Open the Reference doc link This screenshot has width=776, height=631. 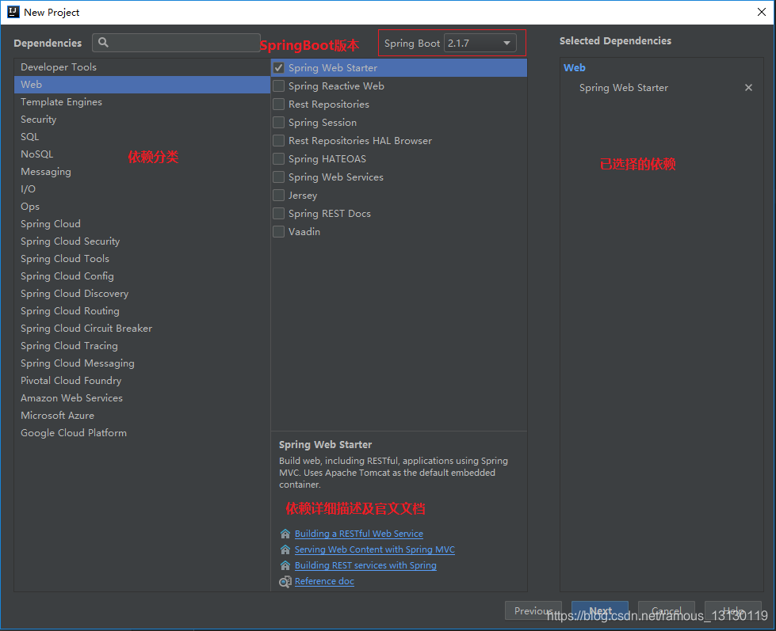324,581
